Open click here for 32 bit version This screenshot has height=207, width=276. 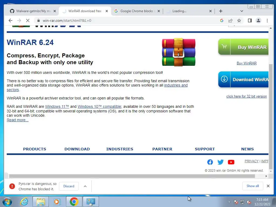tap(246, 96)
